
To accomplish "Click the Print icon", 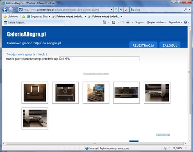I will coord(128,22).
